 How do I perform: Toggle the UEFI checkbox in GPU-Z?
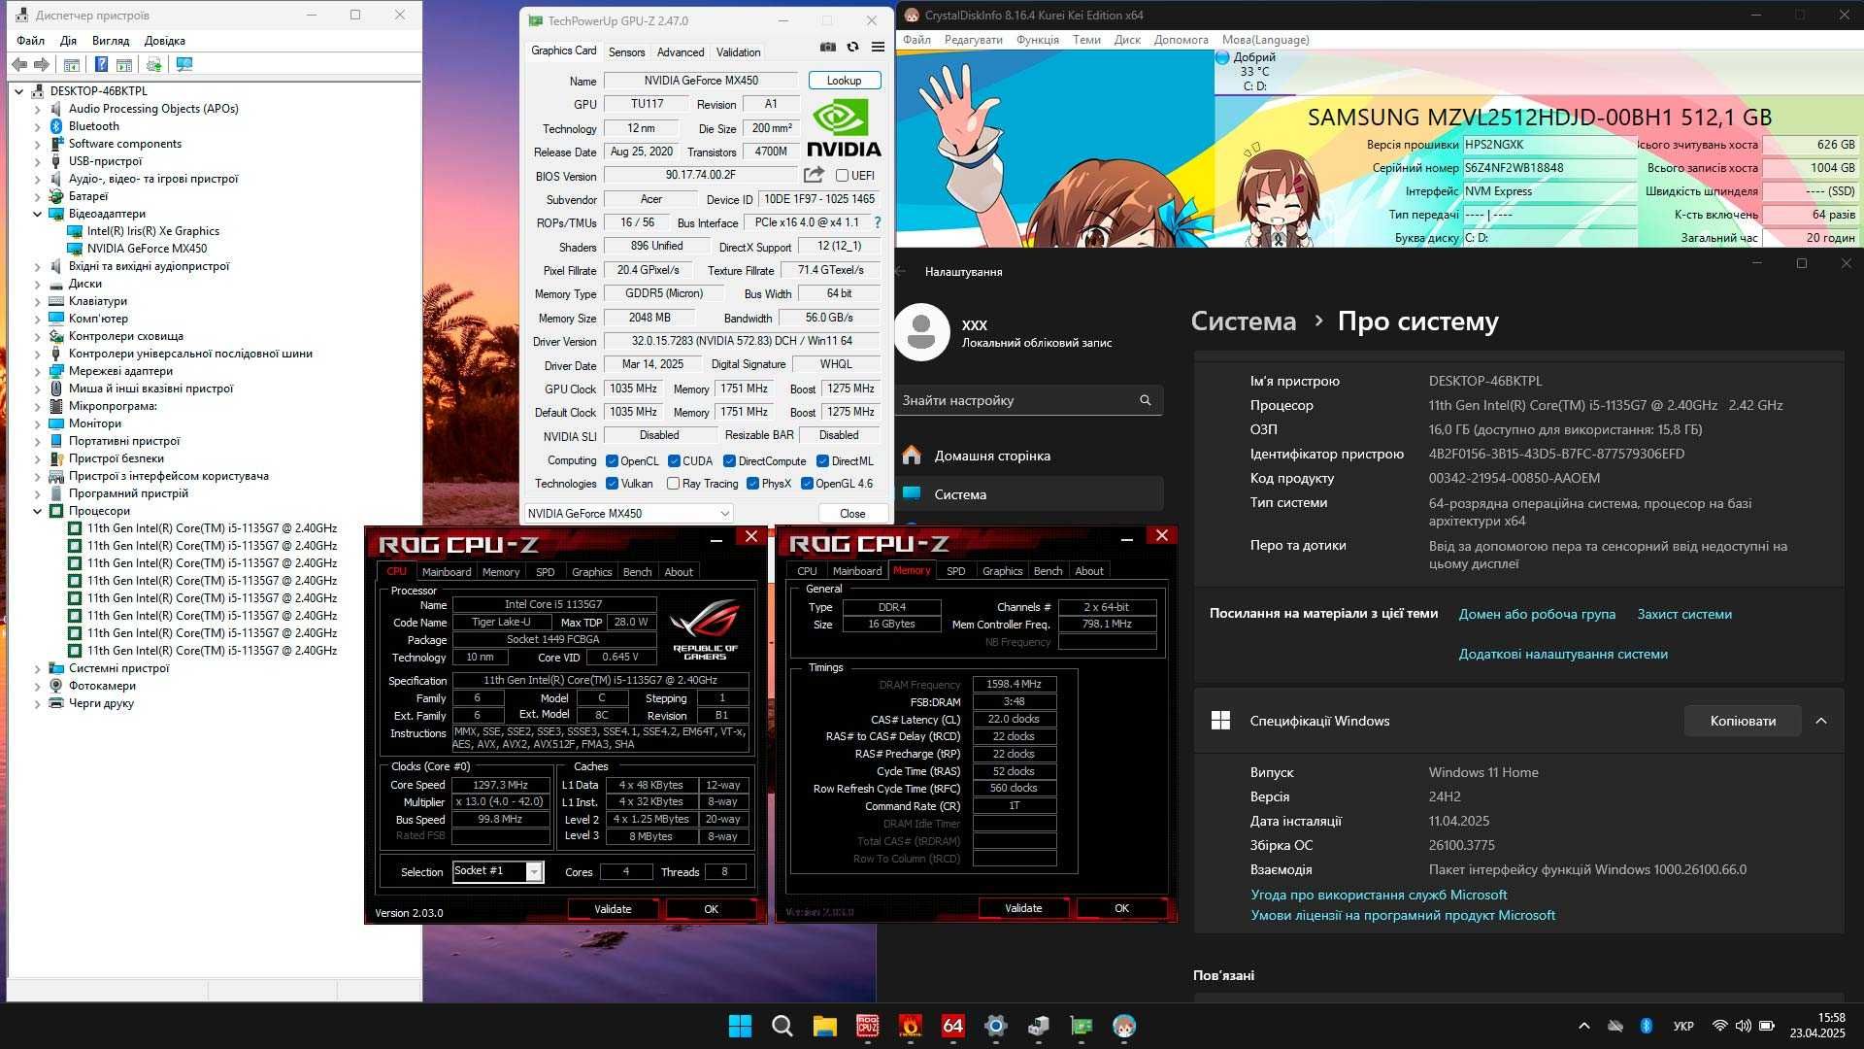point(842,176)
